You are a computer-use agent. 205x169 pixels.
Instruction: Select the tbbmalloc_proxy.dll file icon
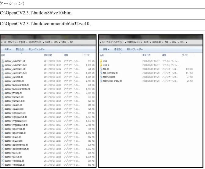tap(101, 81)
